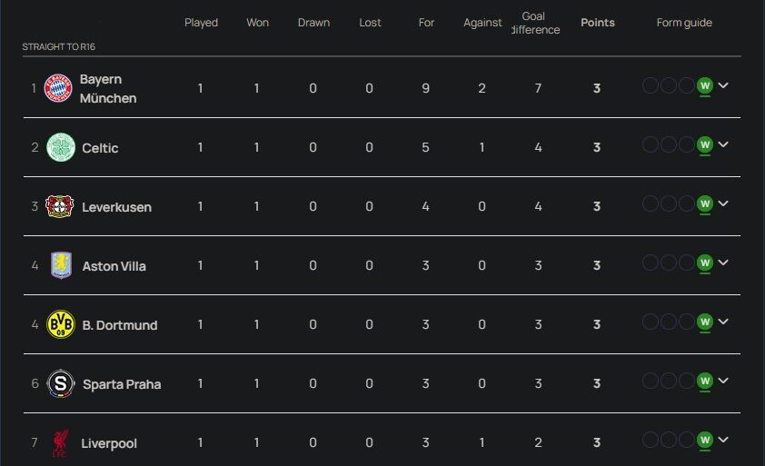Click the B. Dortmund club crest
The image size is (765, 466).
tap(61, 324)
